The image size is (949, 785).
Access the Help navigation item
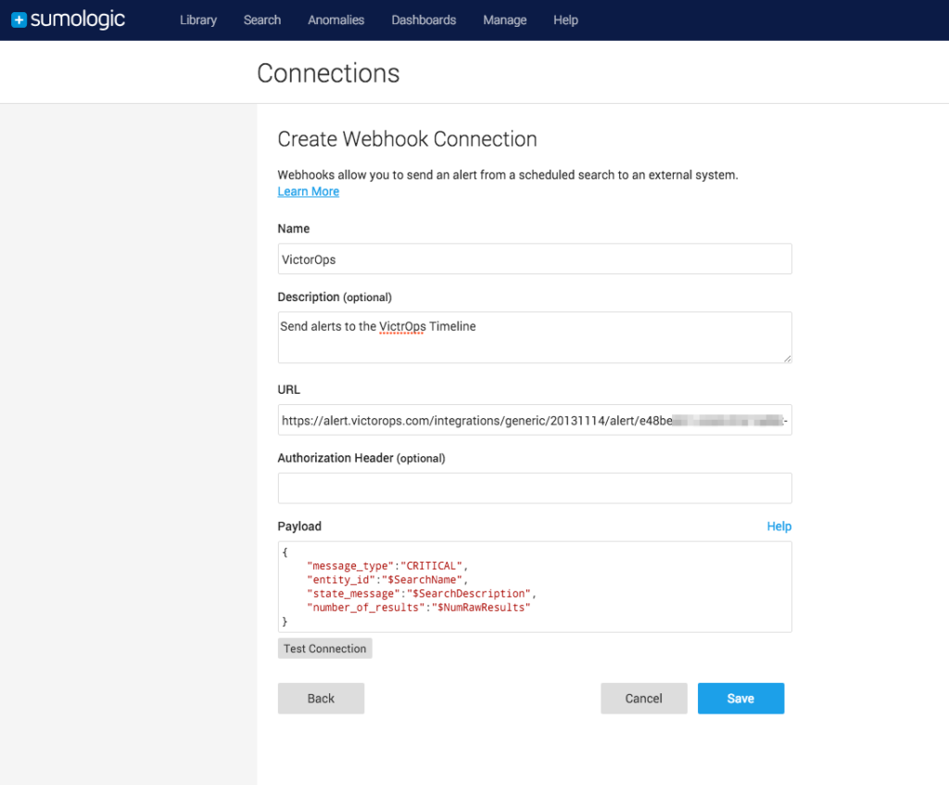[x=565, y=19]
